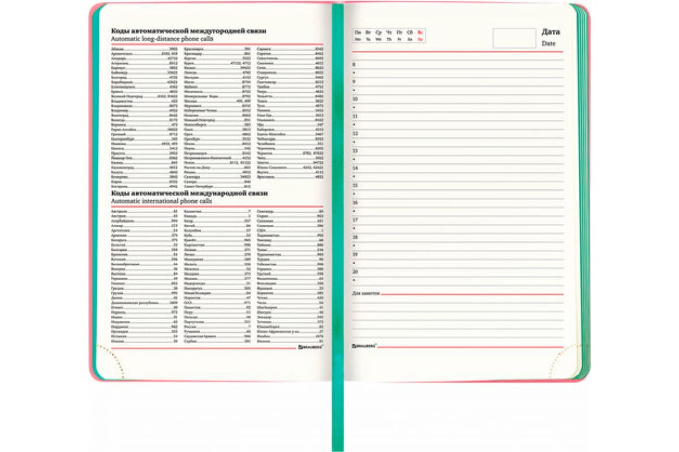Click the 'Пт' weekday label
The width and height of the screenshot is (679, 452).
[x=399, y=33]
